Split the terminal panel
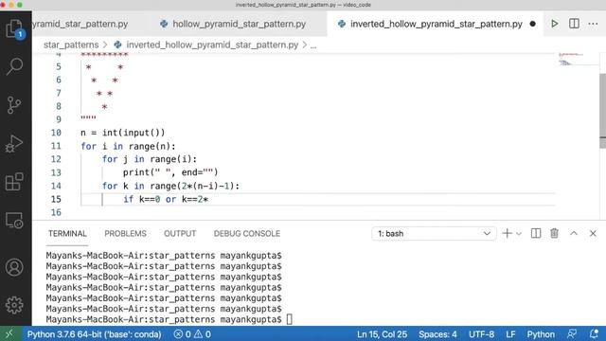This screenshot has width=606, height=341. tap(536, 233)
